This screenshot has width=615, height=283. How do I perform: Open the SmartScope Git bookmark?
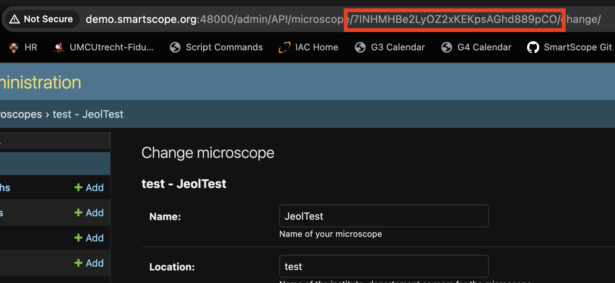(x=569, y=47)
